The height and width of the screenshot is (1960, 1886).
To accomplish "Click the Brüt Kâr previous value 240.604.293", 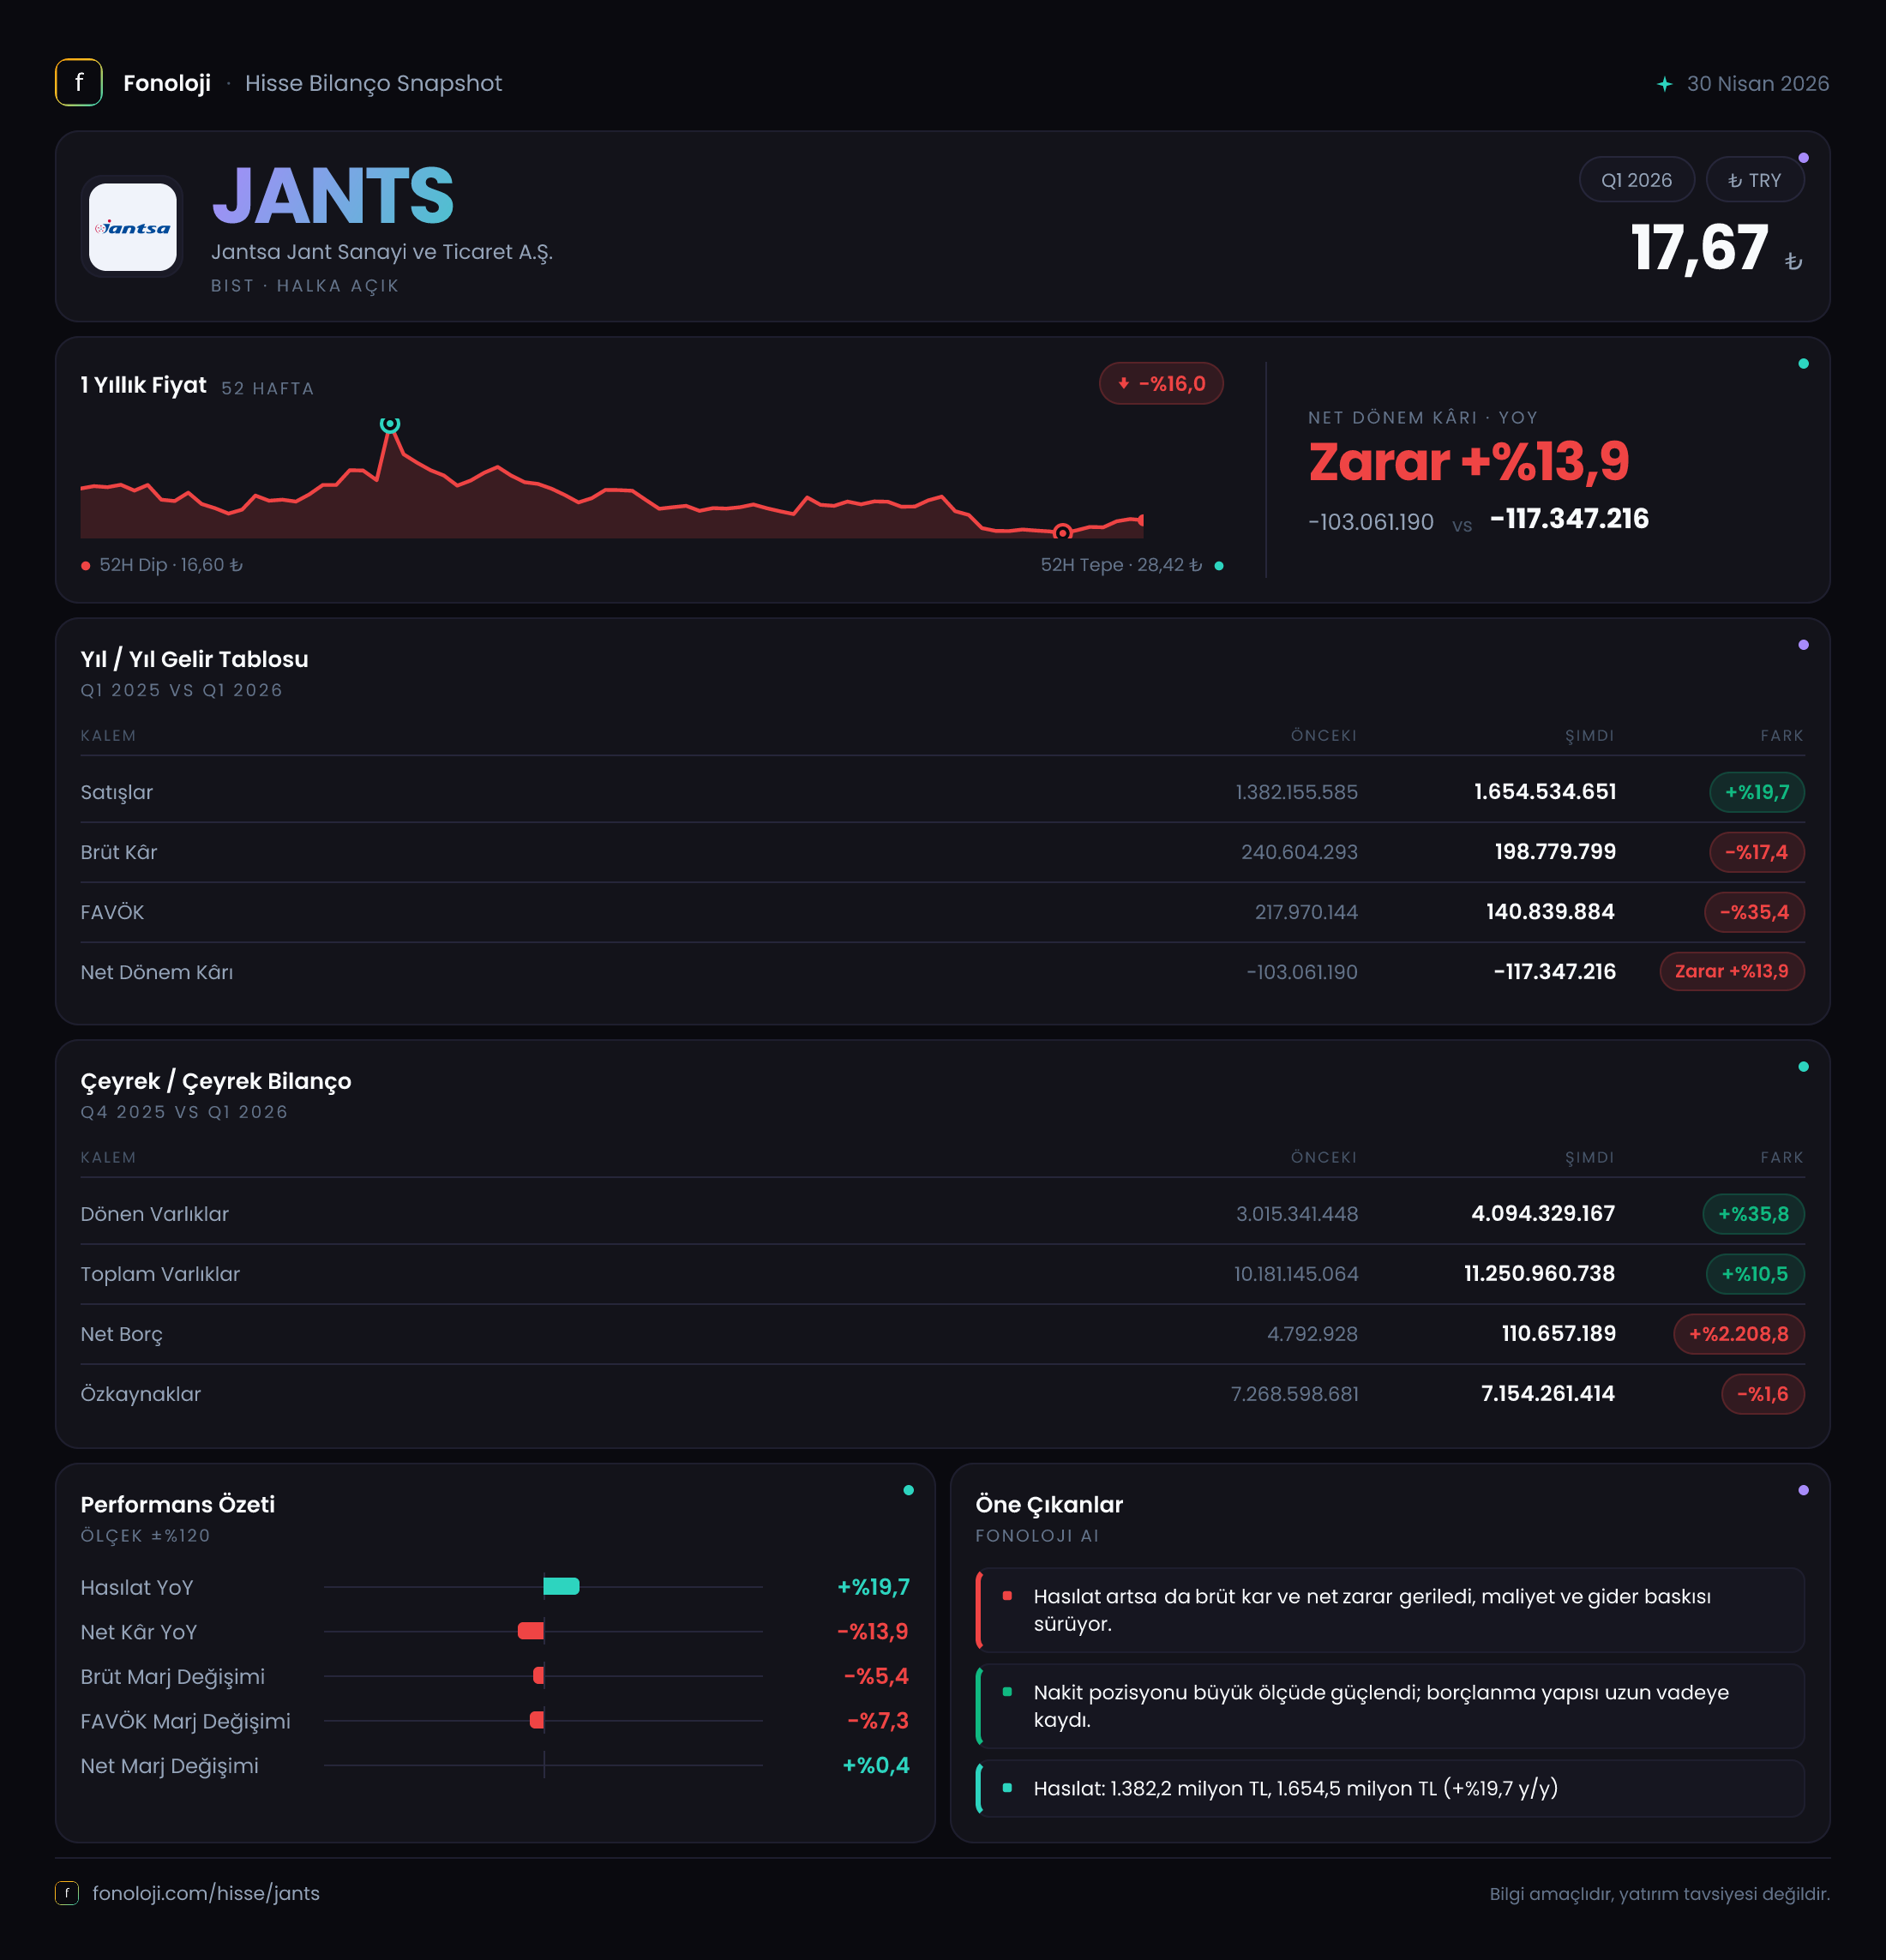I will (x=1299, y=852).
